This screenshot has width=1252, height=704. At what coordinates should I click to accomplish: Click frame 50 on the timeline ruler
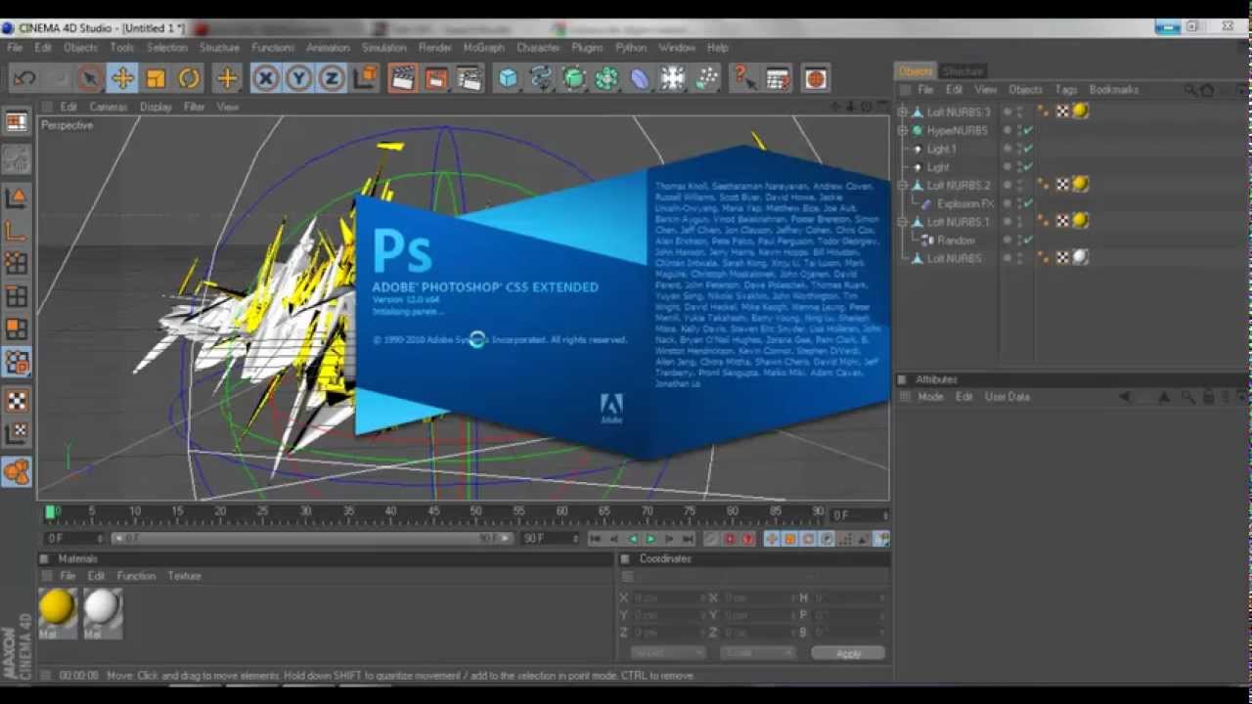pos(475,511)
